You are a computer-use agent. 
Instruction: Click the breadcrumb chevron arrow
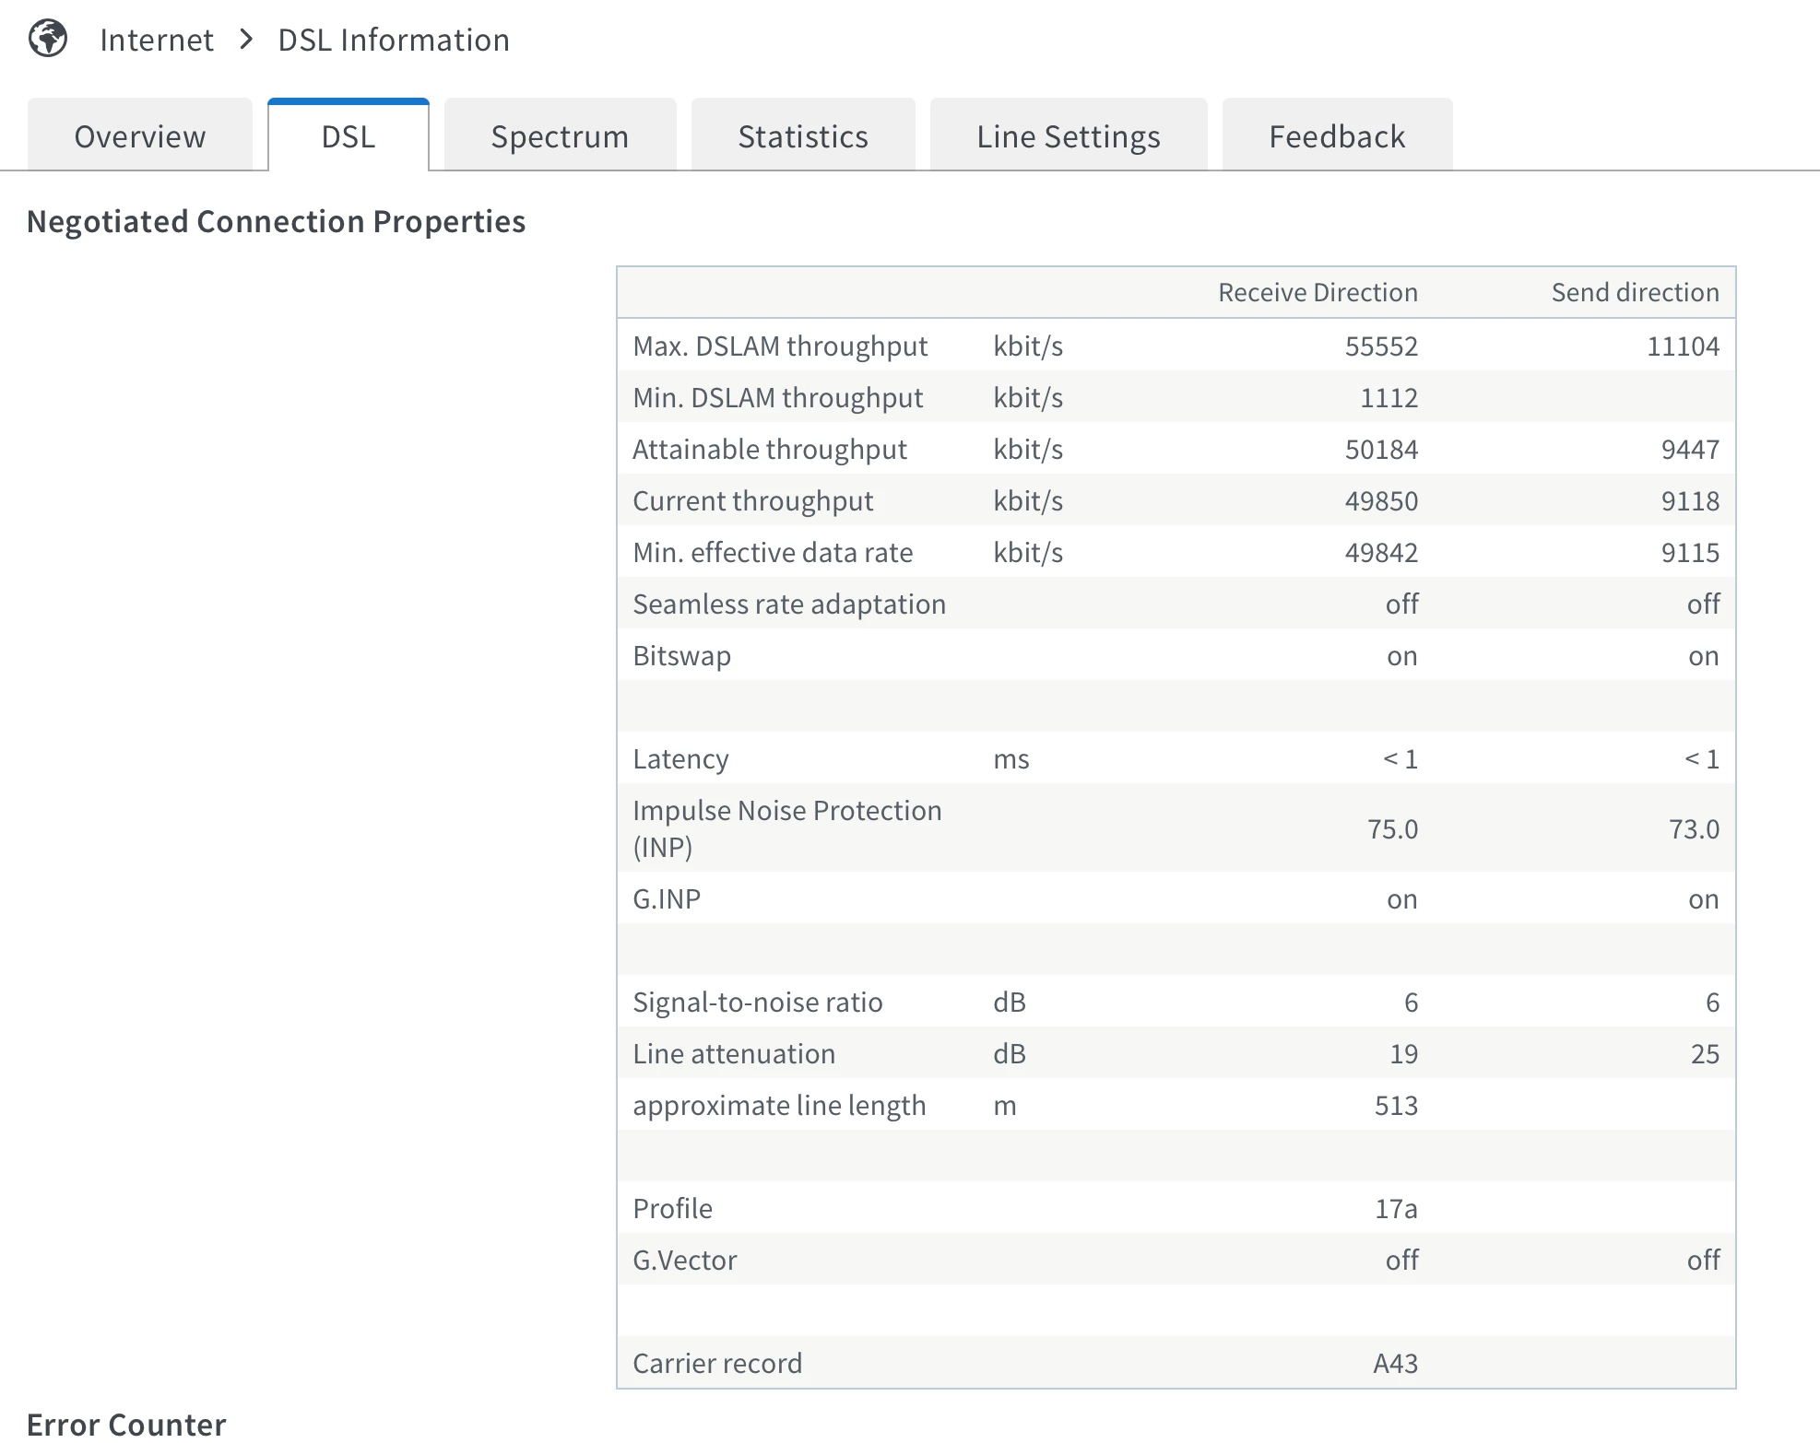click(x=246, y=40)
